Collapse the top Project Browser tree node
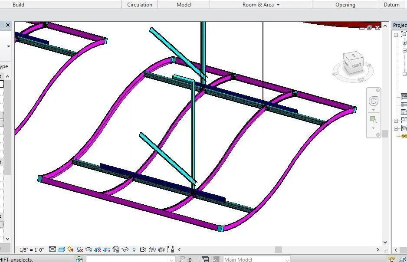 [x=396, y=35]
